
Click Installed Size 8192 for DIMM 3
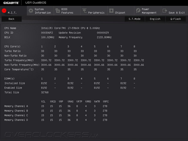coord(70,83)
